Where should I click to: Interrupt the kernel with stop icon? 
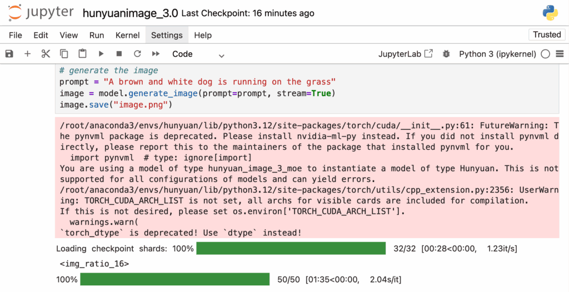point(119,54)
